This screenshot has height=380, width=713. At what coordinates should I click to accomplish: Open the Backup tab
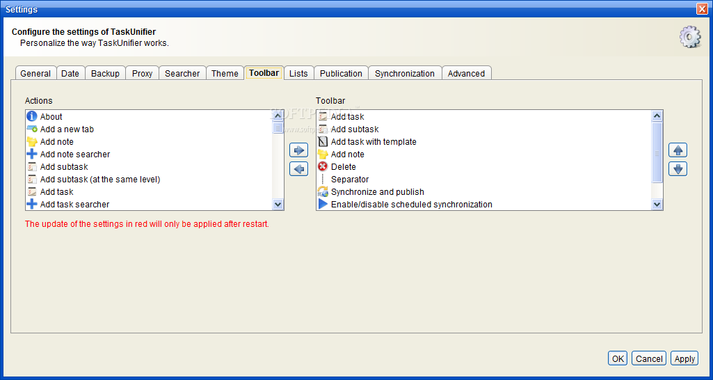(105, 73)
